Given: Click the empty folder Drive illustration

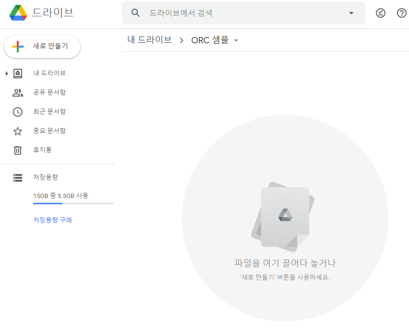Looking at the screenshot, I should pos(283,217).
